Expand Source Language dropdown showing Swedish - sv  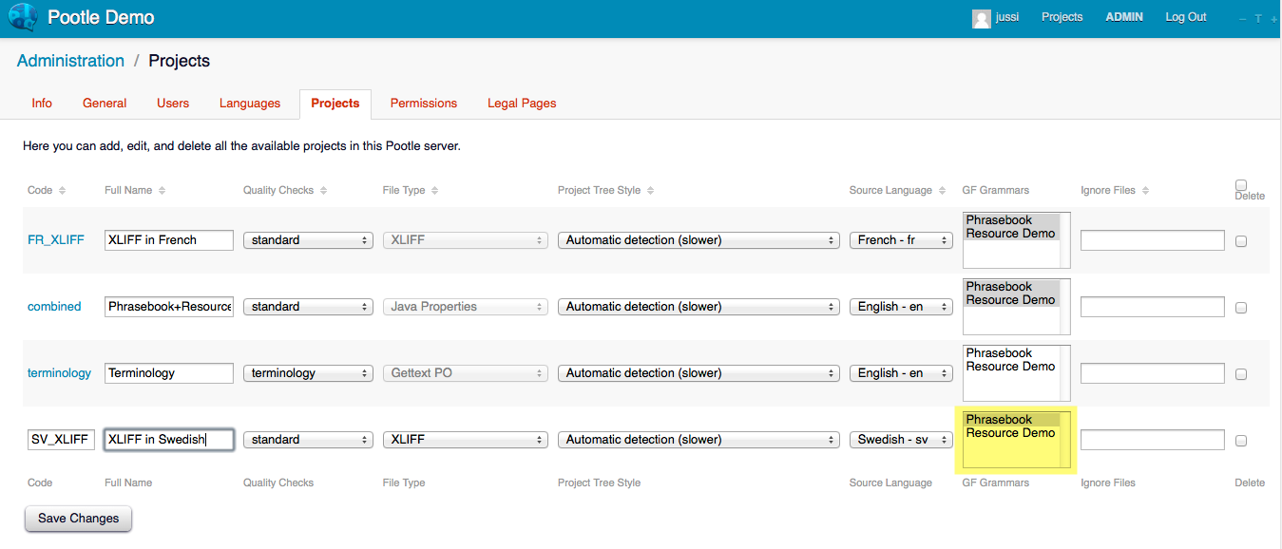901,440
